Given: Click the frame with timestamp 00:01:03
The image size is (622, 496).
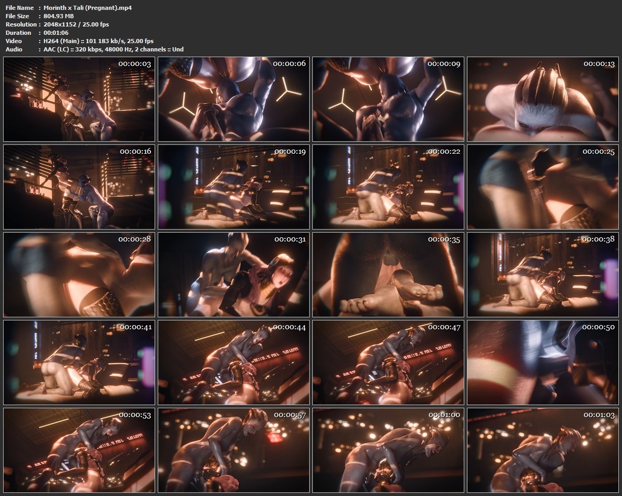Looking at the screenshot, I should click(x=543, y=450).
